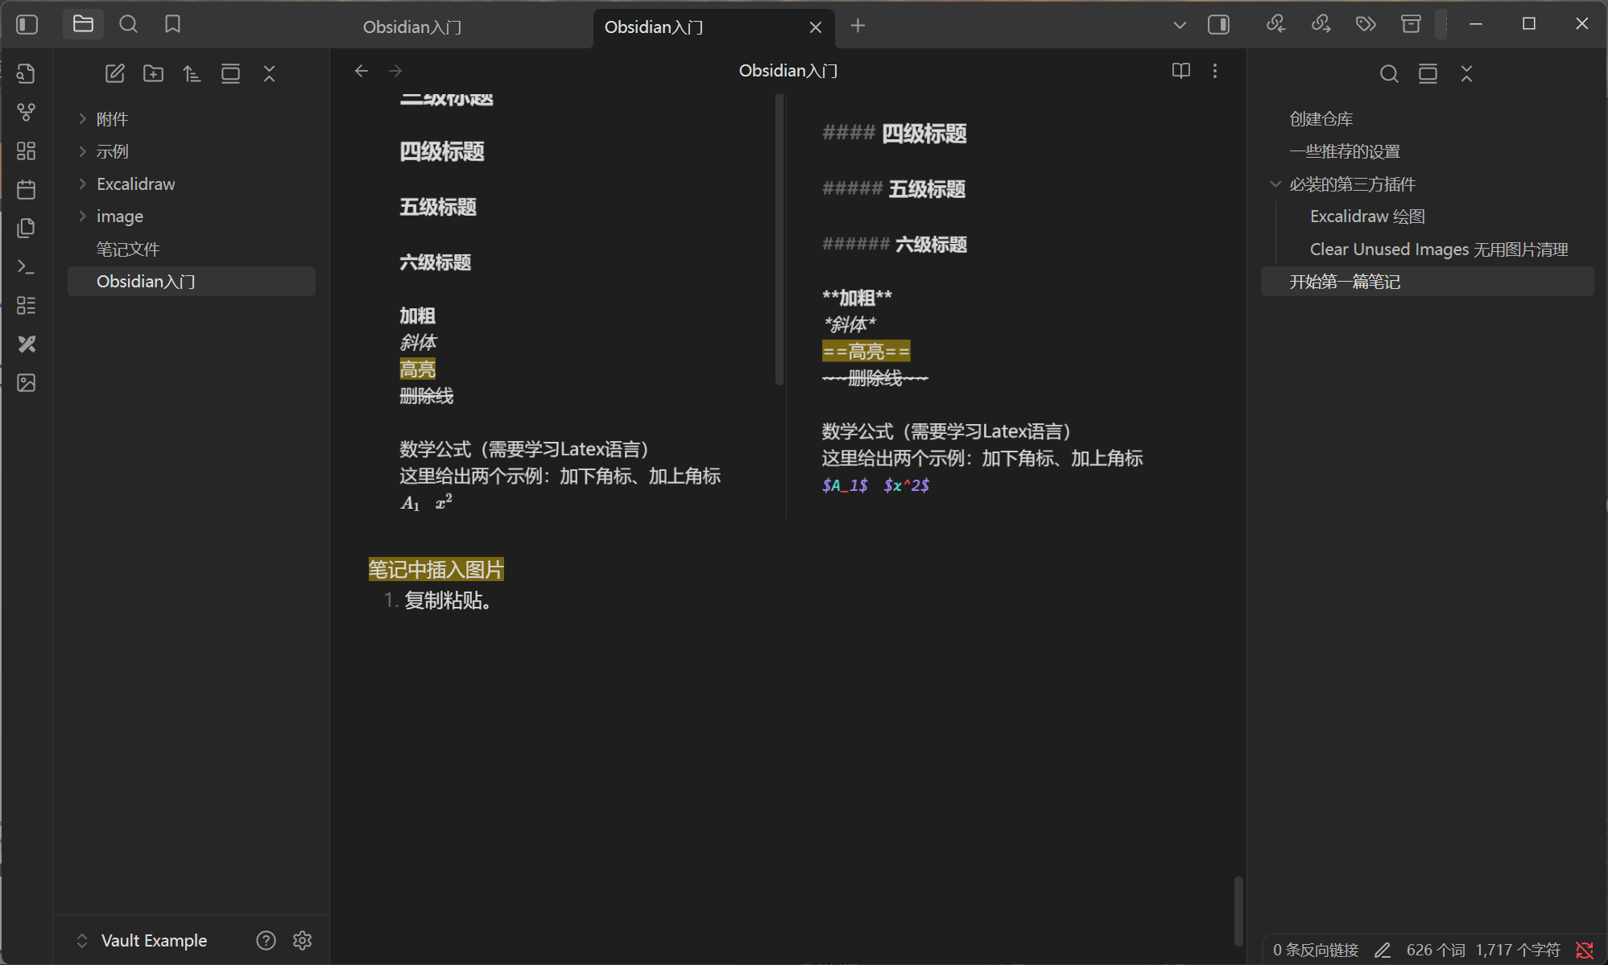
Task: Toggle right sidebar panel
Action: click(x=1218, y=24)
